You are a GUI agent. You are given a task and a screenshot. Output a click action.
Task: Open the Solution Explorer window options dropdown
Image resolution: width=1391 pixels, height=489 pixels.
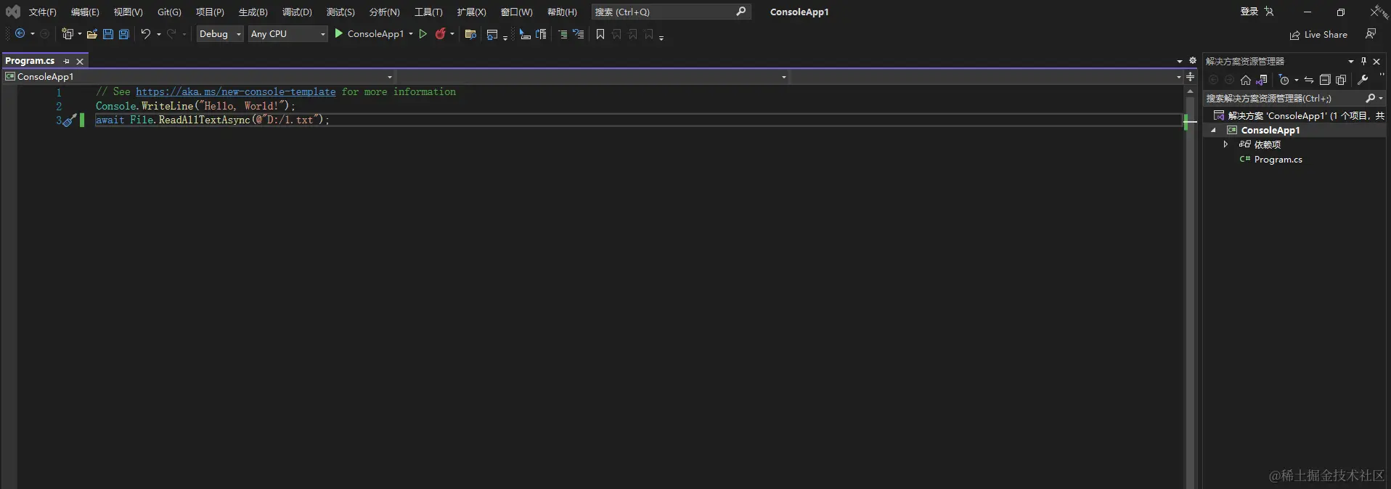click(1351, 61)
